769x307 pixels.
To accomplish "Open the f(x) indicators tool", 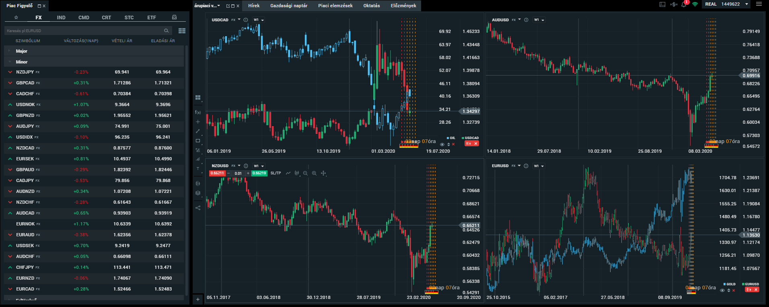I will coord(198,112).
